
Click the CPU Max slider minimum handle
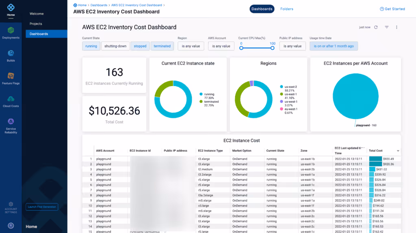coord(241,48)
